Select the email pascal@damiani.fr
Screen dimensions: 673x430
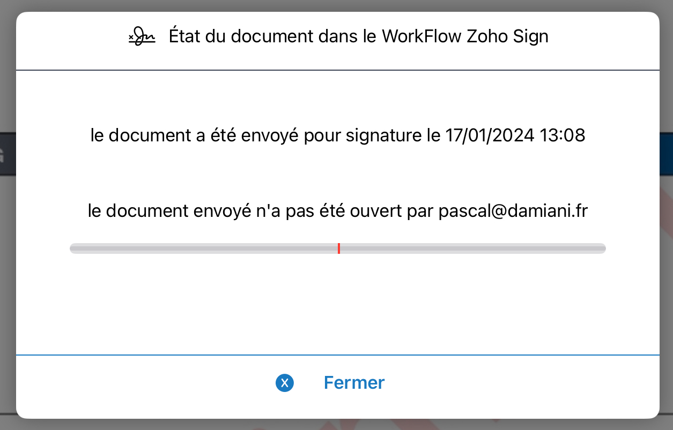tap(513, 211)
